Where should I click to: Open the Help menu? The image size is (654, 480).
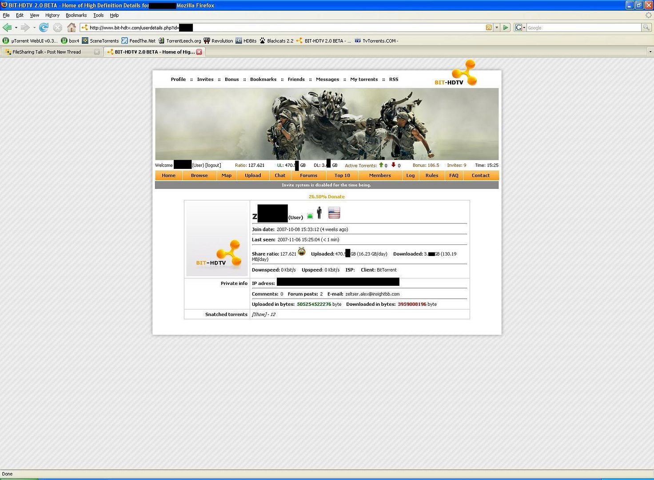click(x=114, y=15)
